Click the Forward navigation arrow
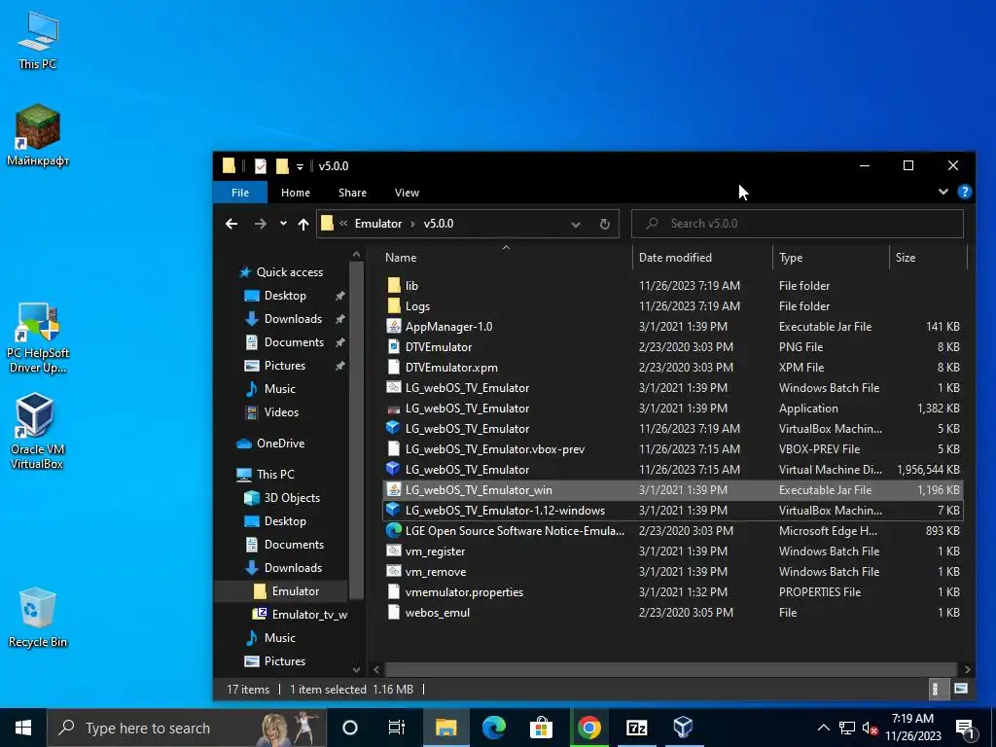Image resolution: width=996 pixels, height=747 pixels. [261, 224]
